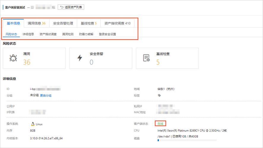Screen dimensions: 263x148
Task: Click the tag icon next to 标签
Action: pos(159,96)
